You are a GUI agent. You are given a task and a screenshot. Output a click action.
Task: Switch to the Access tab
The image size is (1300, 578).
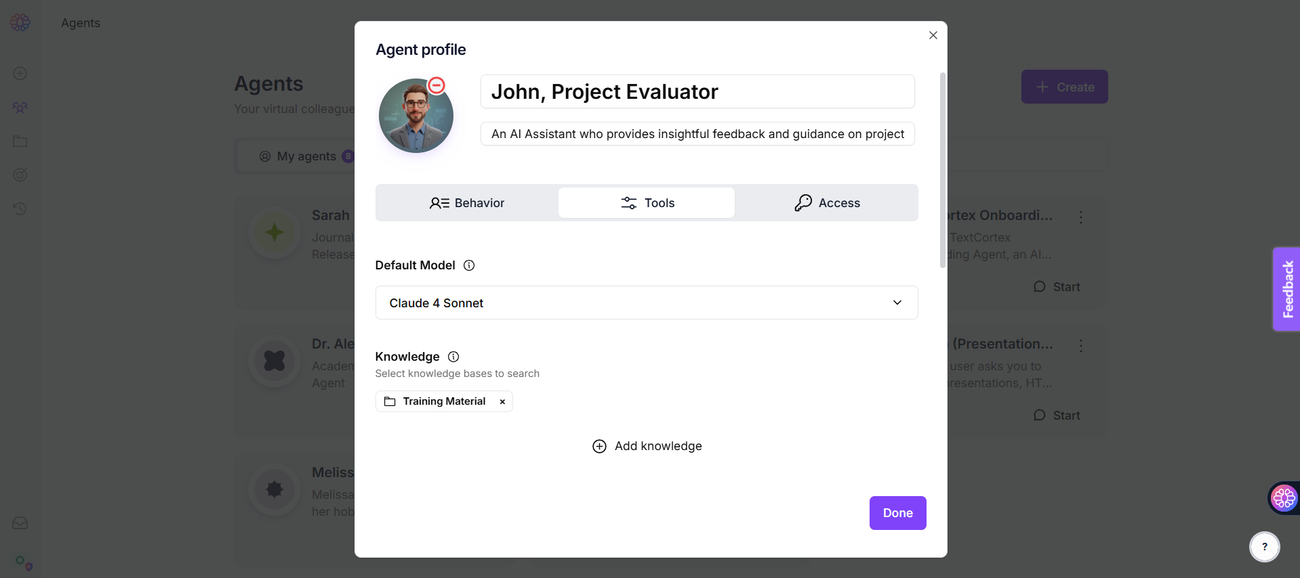point(827,203)
